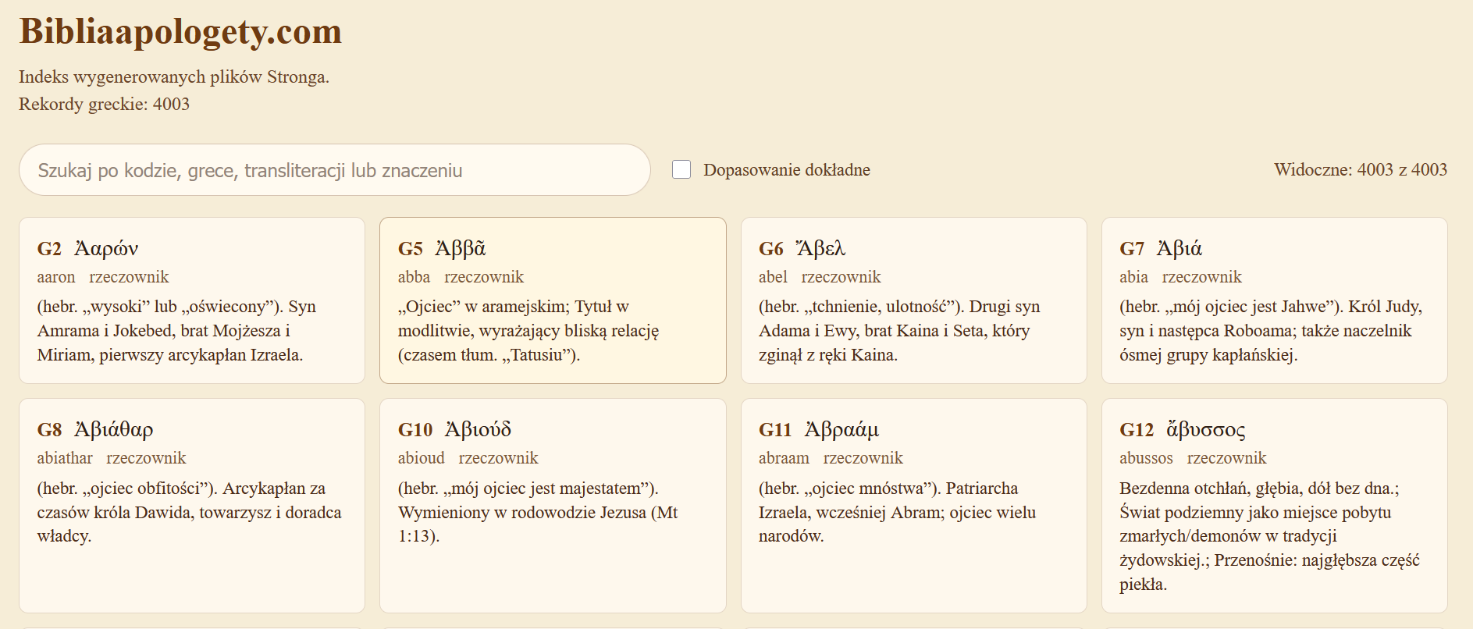Click "rzeczownik" next to "abraam"
The height and width of the screenshot is (629, 1473).
[863, 458]
